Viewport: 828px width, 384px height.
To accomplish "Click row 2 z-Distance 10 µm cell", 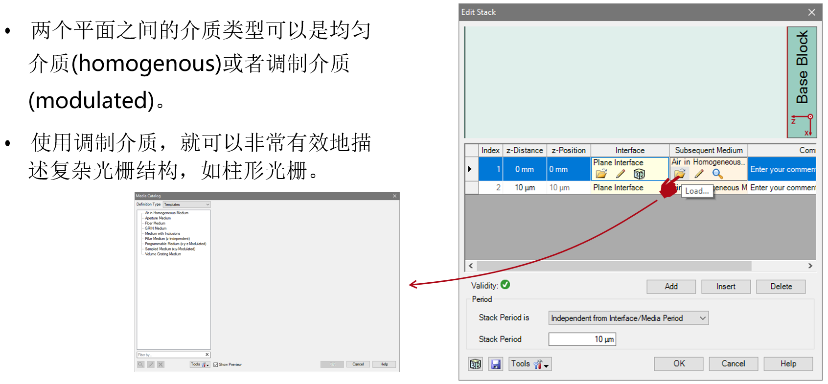I will (525, 188).
